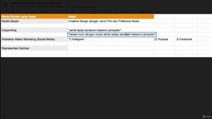212x119 pixels.
Task: Open the Help menu
Action: (68, 7)
